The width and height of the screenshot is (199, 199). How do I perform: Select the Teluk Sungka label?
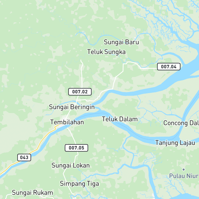coord(106,52)
